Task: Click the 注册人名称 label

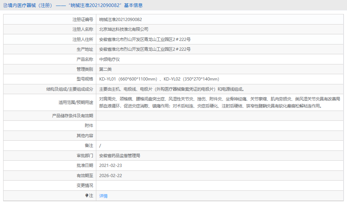Action: point(83,29)
